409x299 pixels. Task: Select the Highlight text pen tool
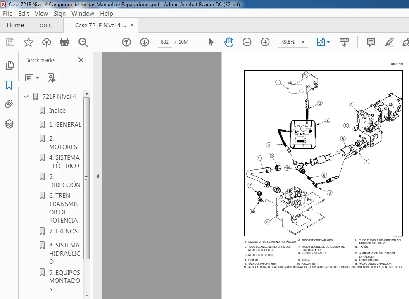point(389,42)
